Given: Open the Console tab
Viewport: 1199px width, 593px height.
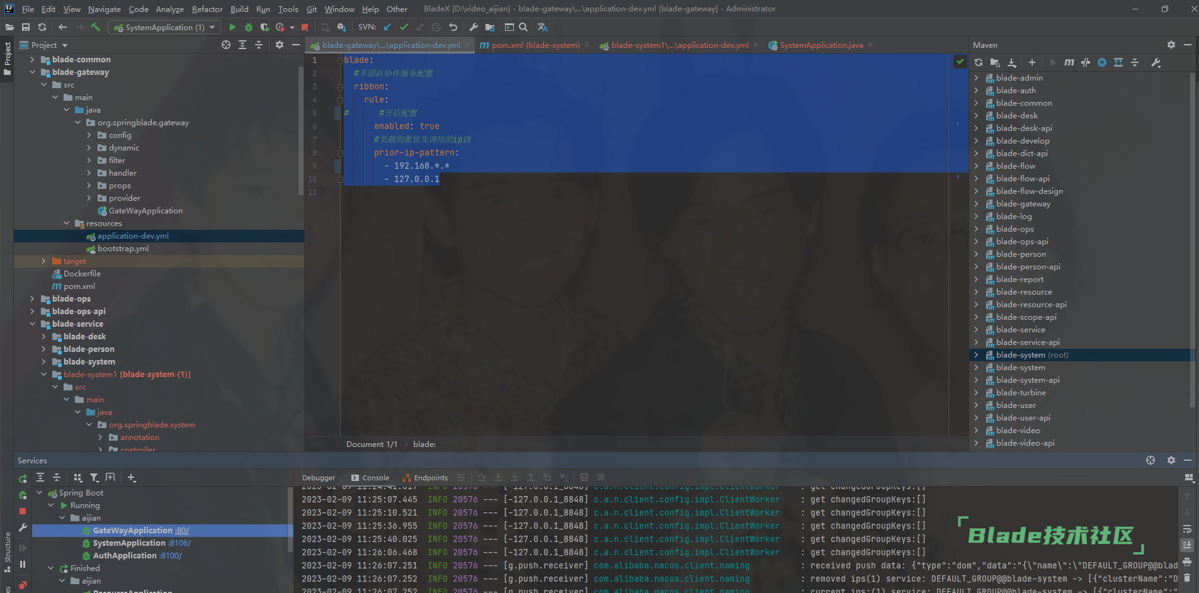Looking at the screenshot, I should [x=370, y=477].
